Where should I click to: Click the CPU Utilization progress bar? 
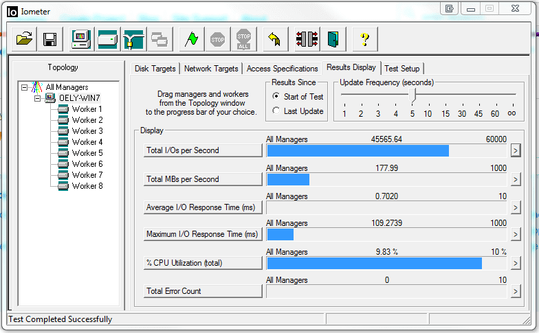(x=386, y=264)
